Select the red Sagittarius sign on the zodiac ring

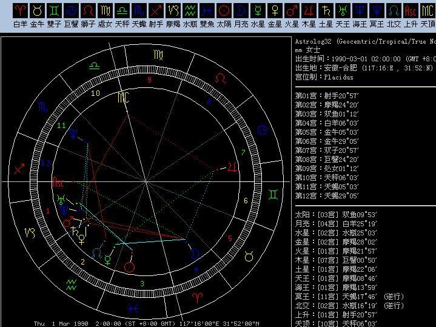pyautogui.click(x=19, y=169)
